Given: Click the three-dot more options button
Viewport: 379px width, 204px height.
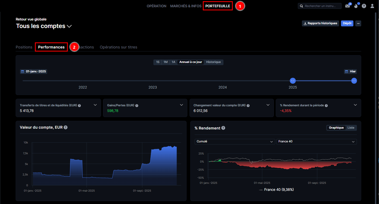Looking at the screenshot, I should point(358,23).
